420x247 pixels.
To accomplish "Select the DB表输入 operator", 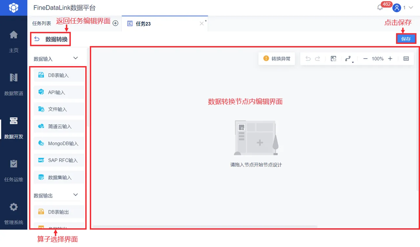I will click(x=59, y=75).
